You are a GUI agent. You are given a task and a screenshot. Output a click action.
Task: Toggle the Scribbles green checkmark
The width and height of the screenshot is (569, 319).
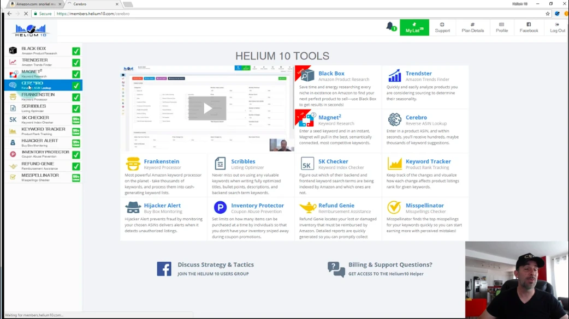pyautogui.click(x=76, y=109)
